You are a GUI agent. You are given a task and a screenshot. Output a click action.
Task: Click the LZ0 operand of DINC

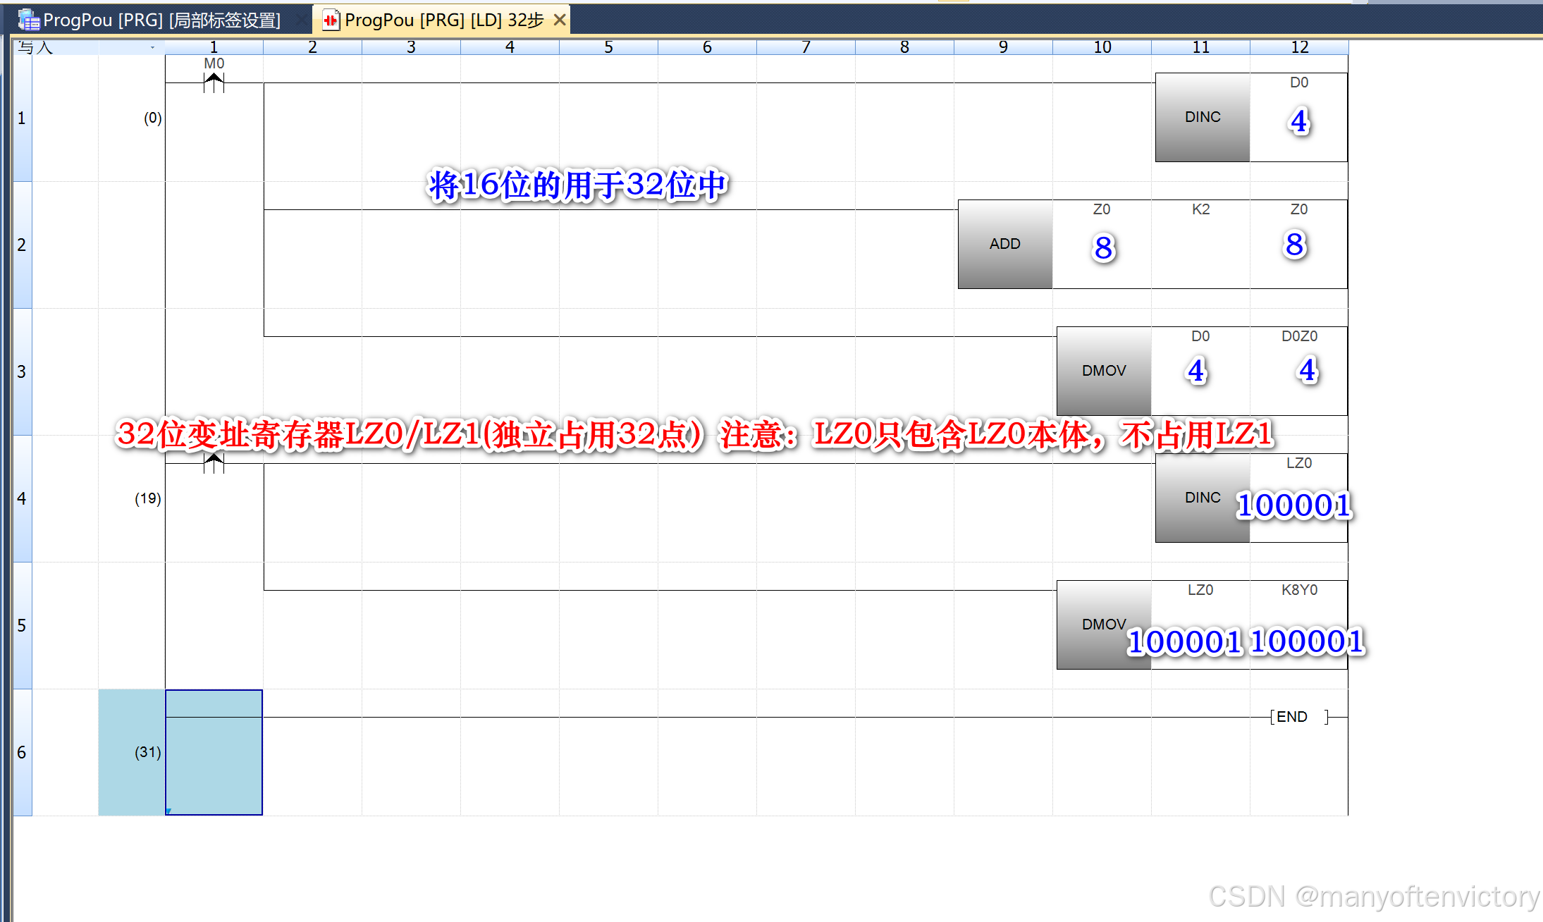pos(1299,463)
